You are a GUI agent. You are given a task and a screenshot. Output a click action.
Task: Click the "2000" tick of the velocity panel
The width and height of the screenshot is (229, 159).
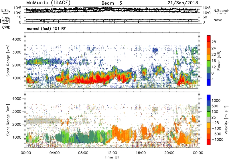point(17,124)
